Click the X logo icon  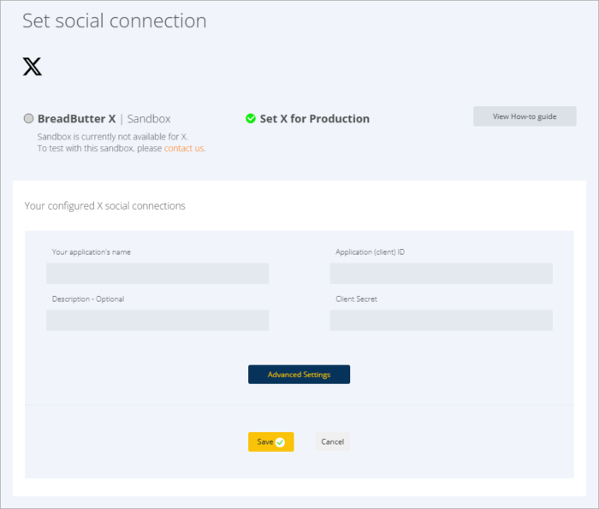[33, 67]
